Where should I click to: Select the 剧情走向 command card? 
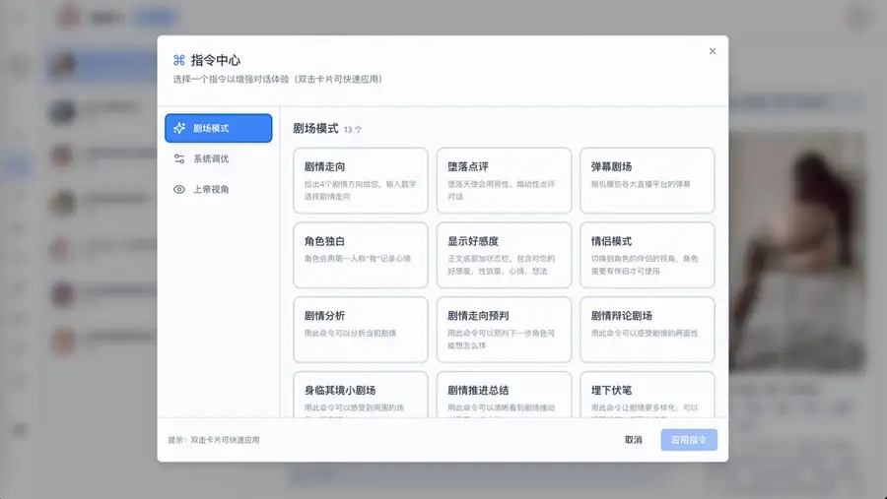361,180
